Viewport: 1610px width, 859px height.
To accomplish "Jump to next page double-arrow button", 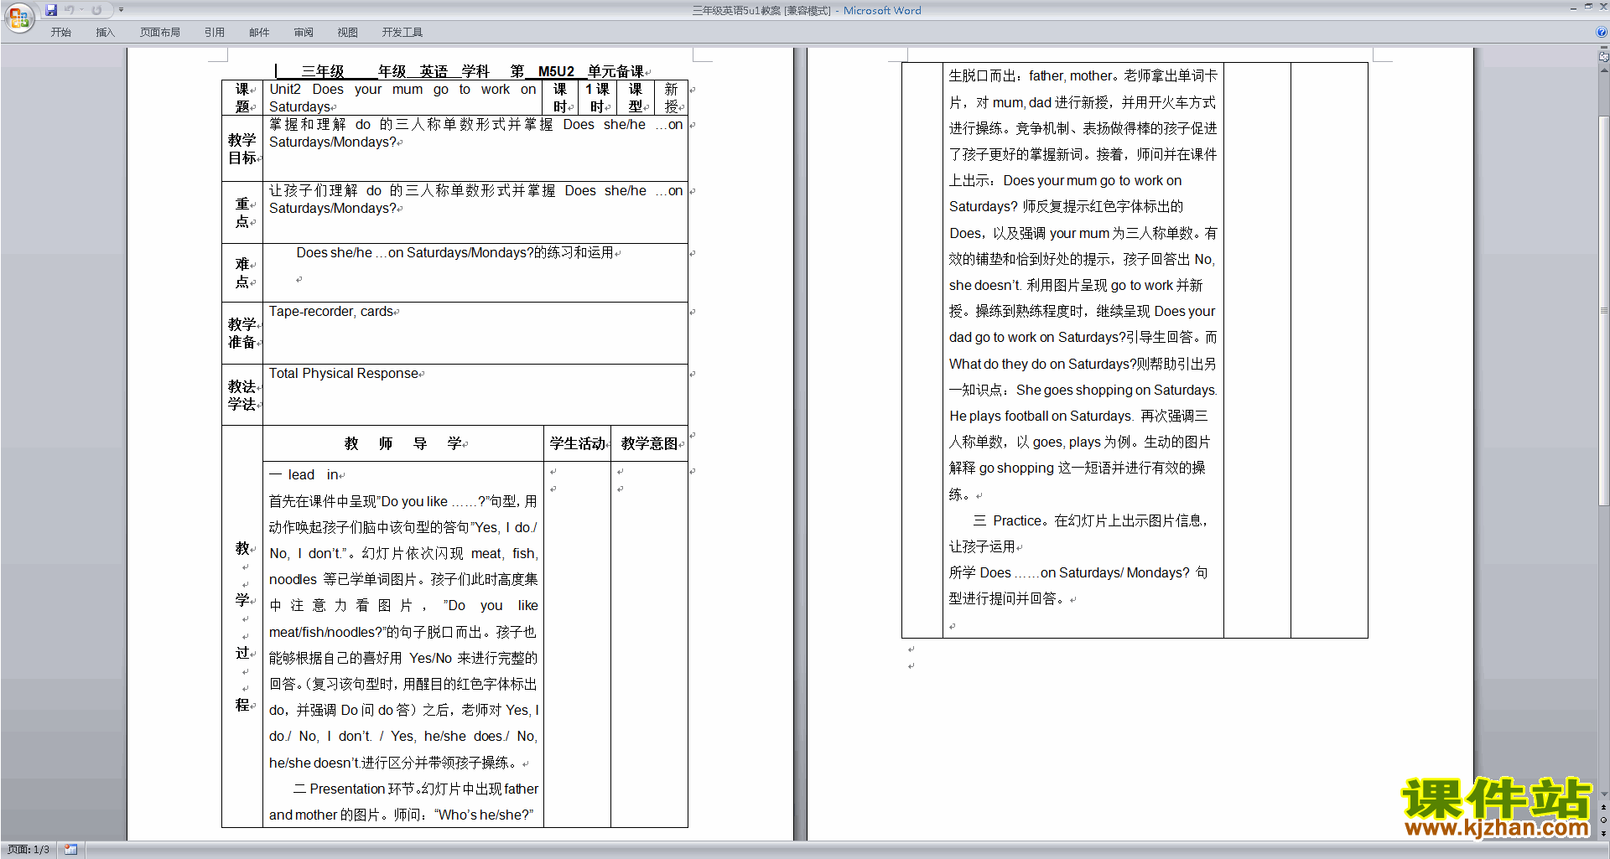I will click(x=1603, y=833).
